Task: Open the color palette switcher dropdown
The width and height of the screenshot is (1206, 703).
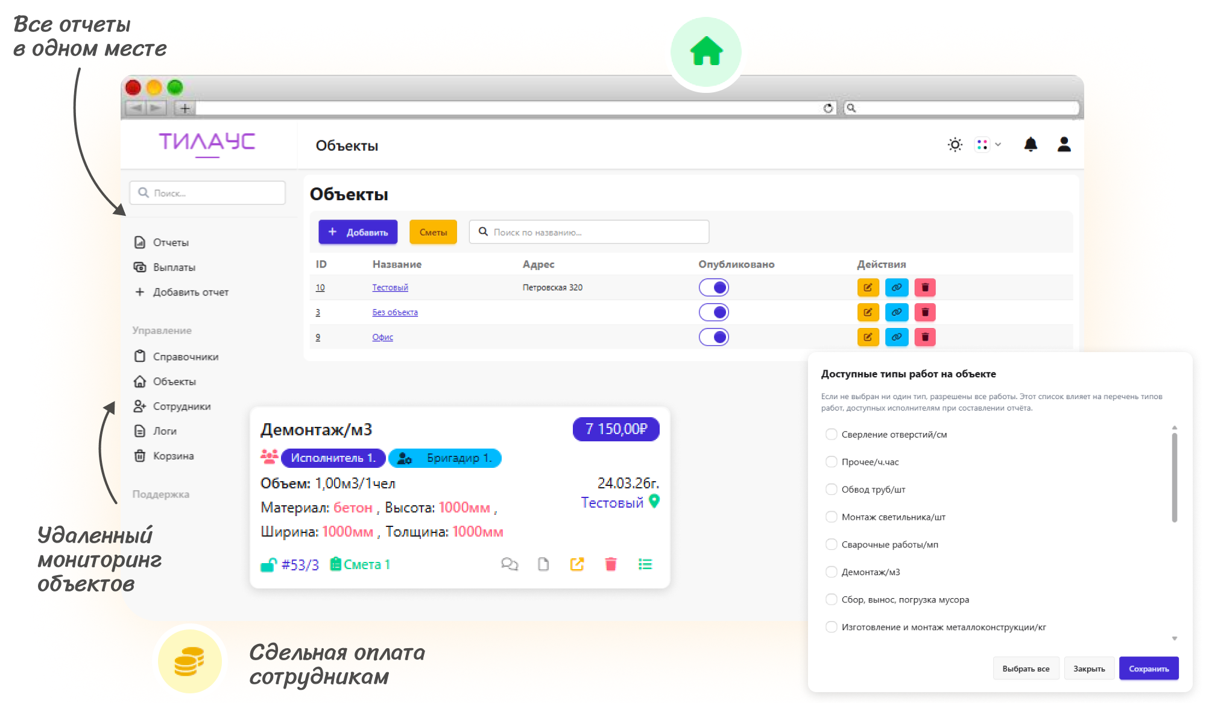Action: 988,145
